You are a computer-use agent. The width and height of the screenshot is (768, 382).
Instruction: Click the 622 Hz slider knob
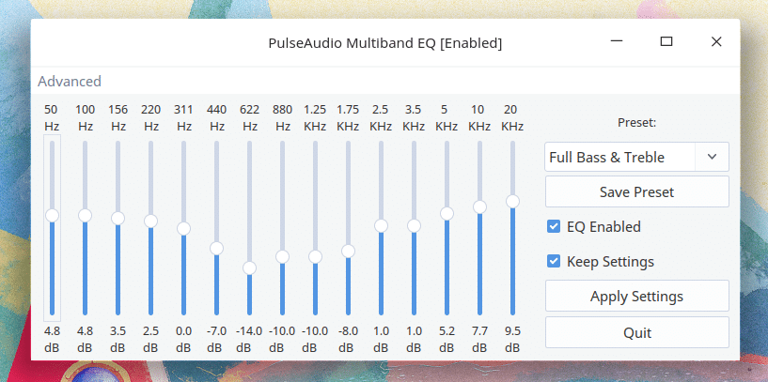click(249, 268)
